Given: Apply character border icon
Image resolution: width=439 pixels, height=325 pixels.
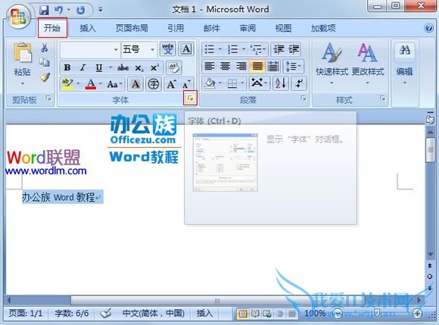Looking at the screenshot, I should [186, 49].
